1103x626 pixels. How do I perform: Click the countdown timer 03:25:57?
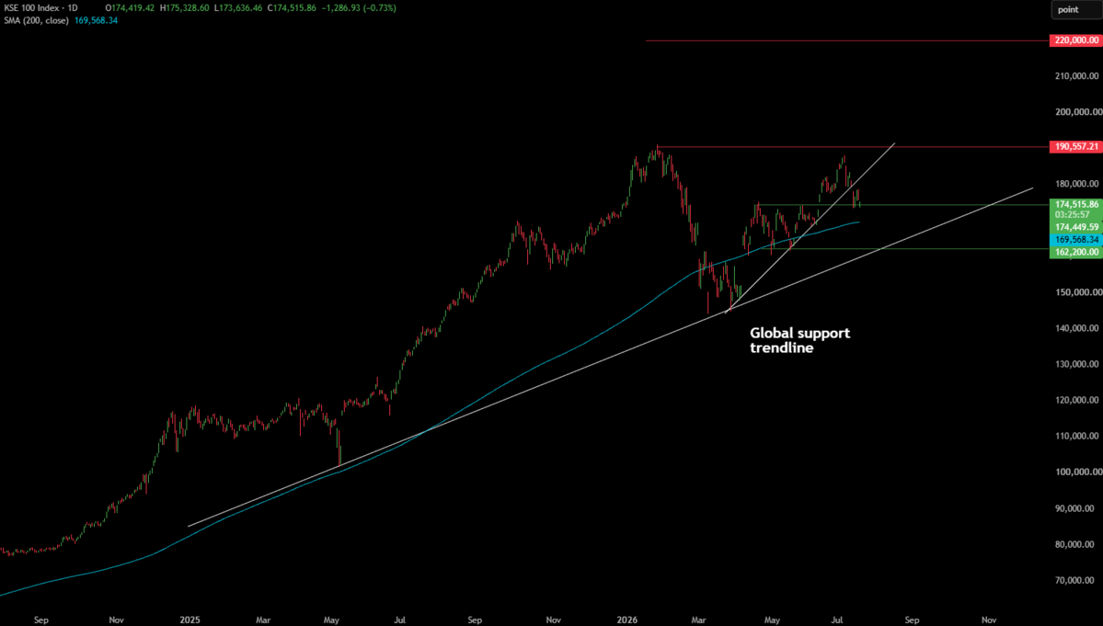coord(1072,215)
